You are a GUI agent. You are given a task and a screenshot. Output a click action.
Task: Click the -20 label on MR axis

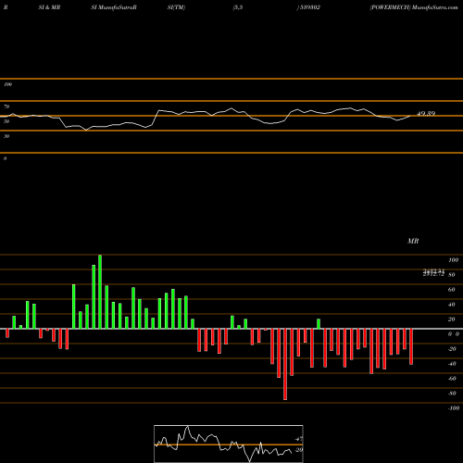(x=452, y=349)
